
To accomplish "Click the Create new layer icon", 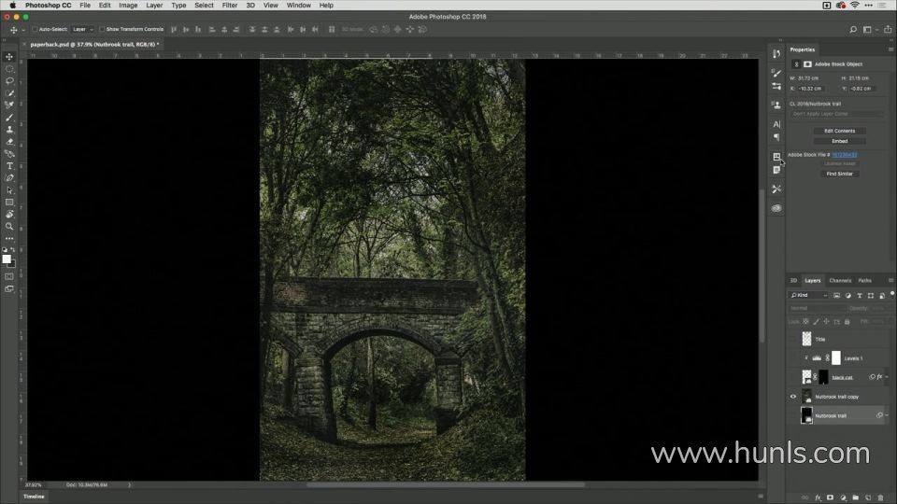I will 868,497.
